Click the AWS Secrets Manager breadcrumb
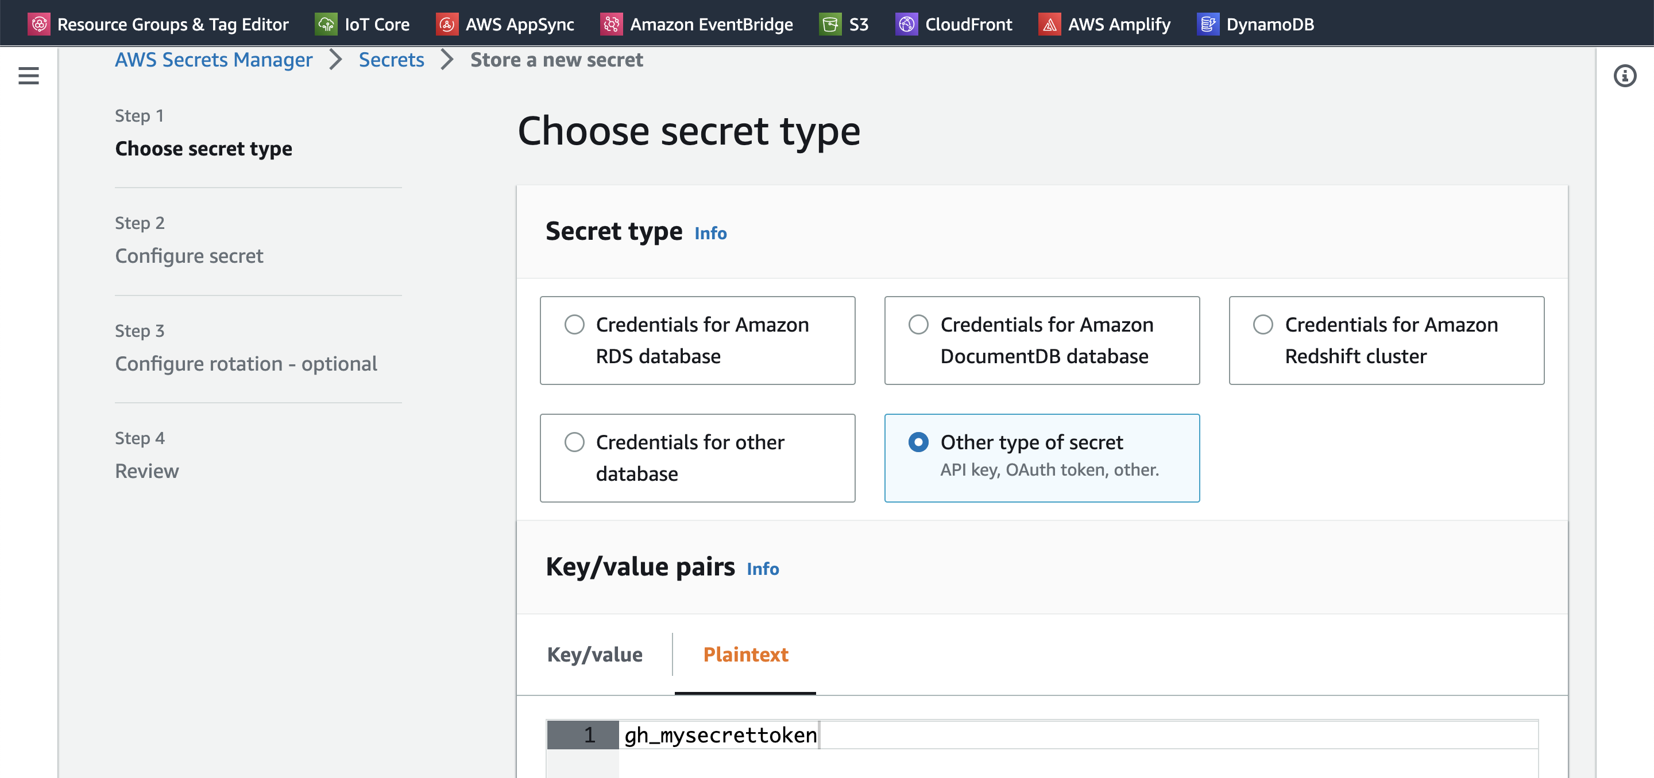The height and width of the screenshot is (778, 1654). pyautogui.click(x=213, y=59)
